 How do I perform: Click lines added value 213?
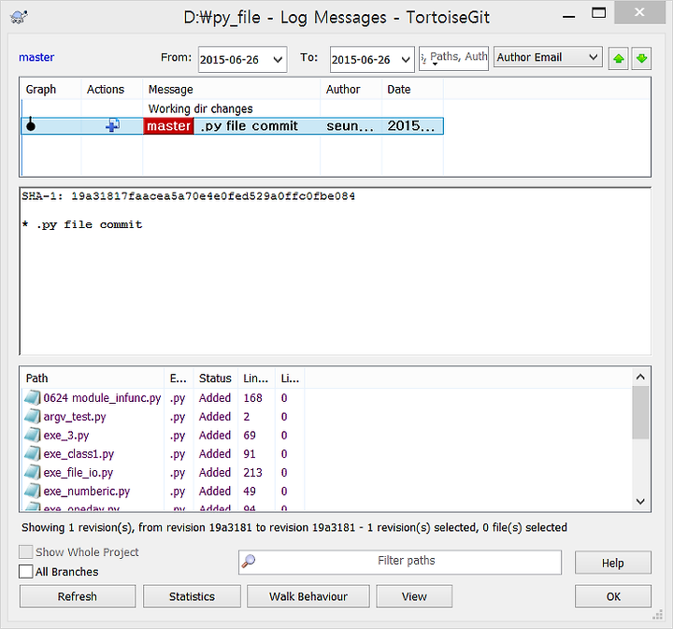(x=252, y=472)
